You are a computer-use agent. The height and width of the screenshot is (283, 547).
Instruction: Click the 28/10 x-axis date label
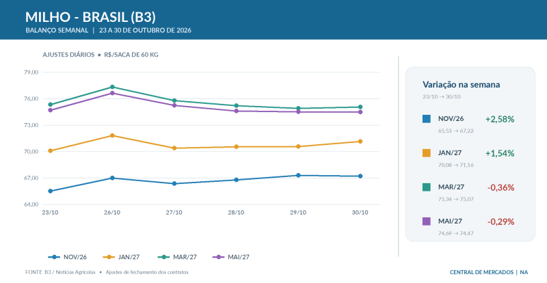(x=236, y=213)
